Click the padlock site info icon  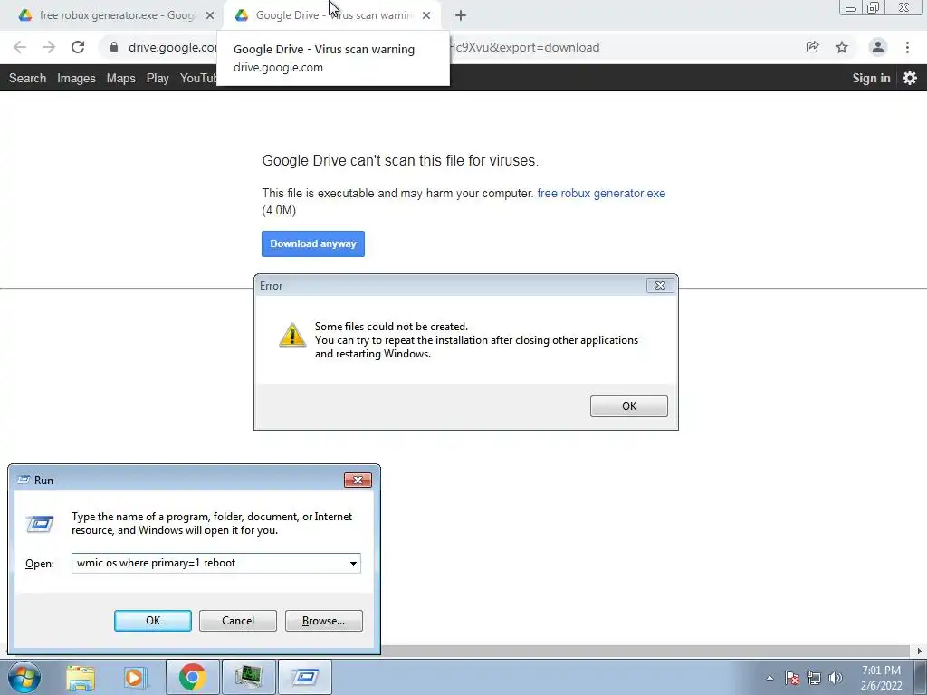[x=114, y=47]
